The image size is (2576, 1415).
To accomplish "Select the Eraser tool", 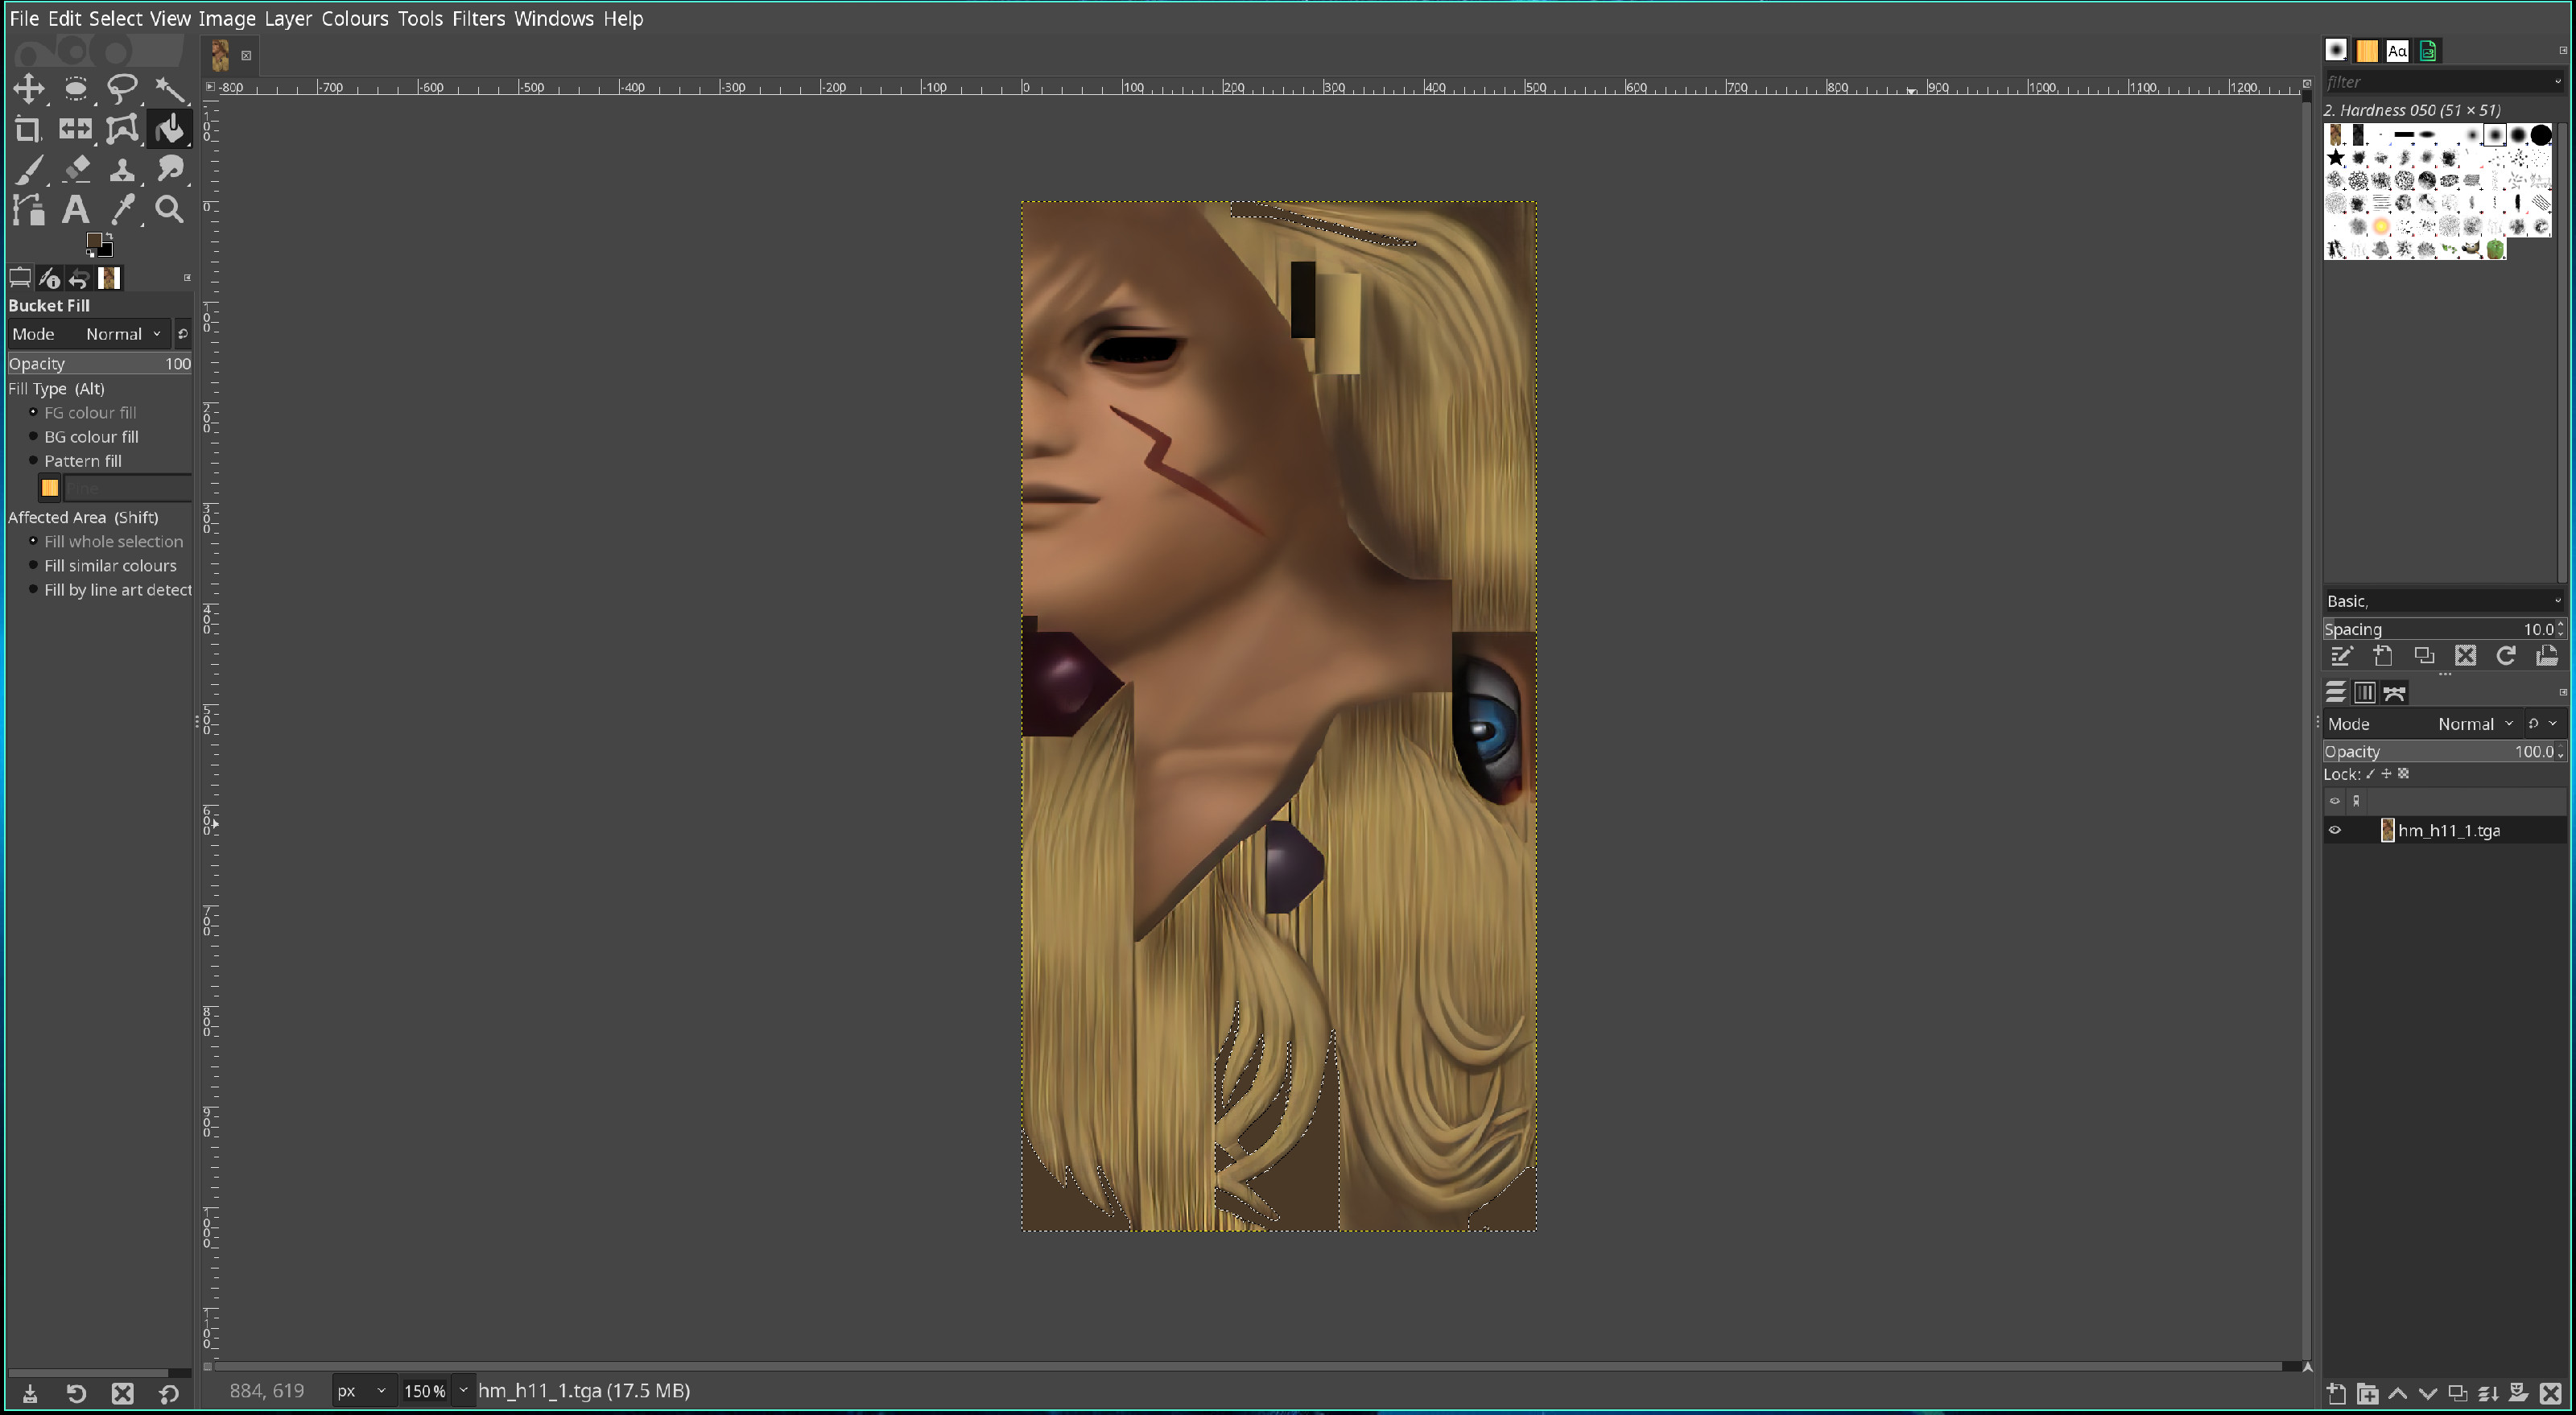I will [x=75, y=169].
